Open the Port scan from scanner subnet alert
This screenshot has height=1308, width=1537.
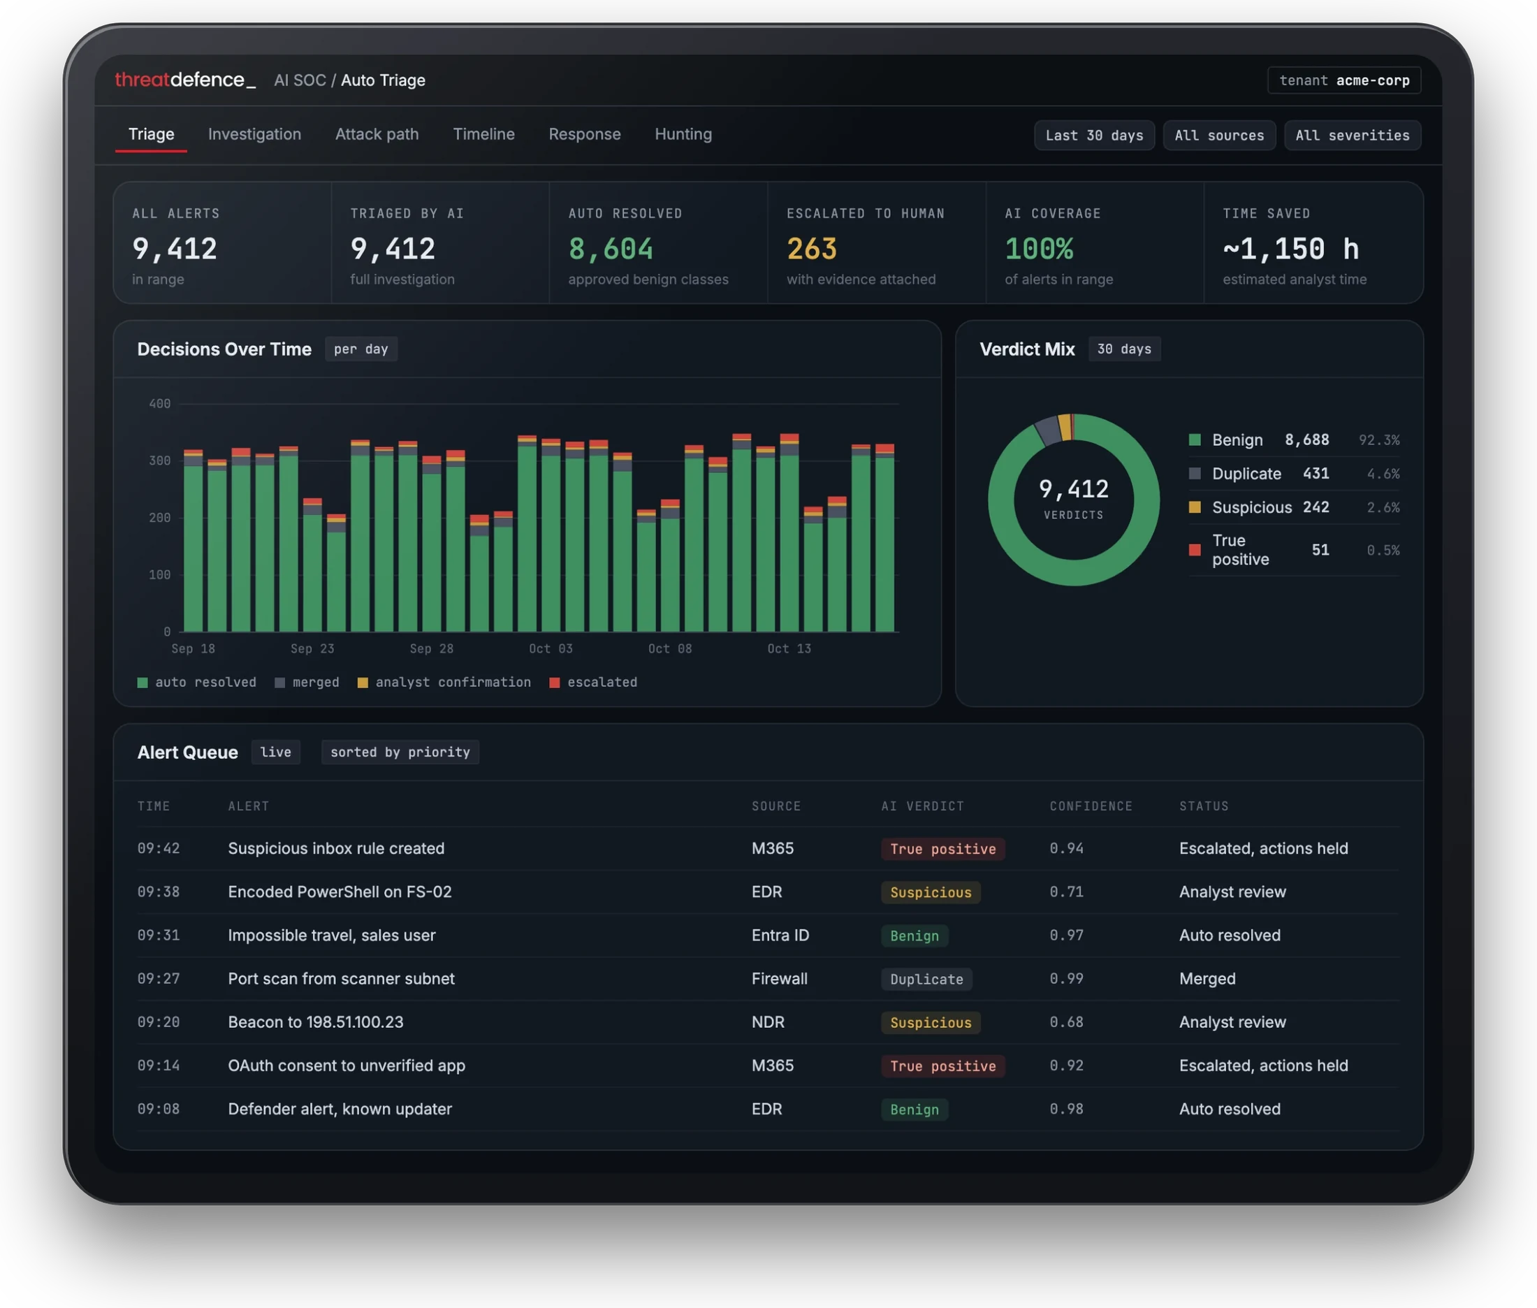(x=768, y=979)
